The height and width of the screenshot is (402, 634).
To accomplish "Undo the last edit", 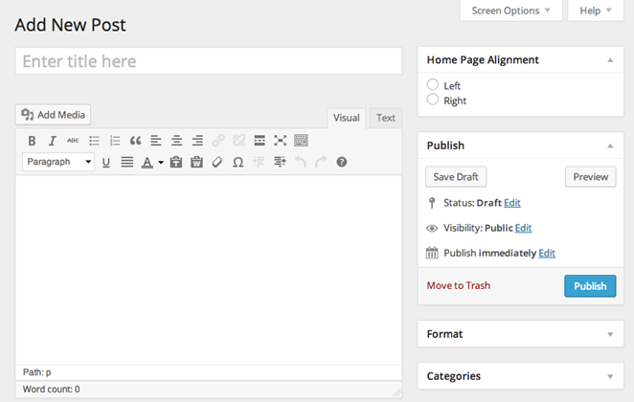I will 301,162.
